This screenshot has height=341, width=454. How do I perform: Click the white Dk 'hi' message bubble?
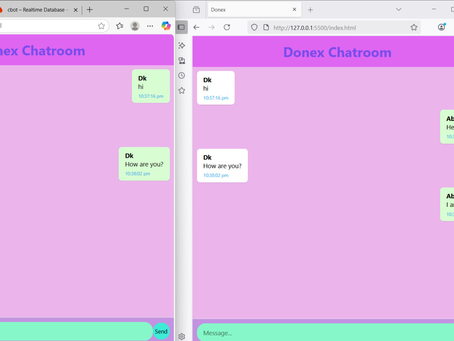click(216, 88)
